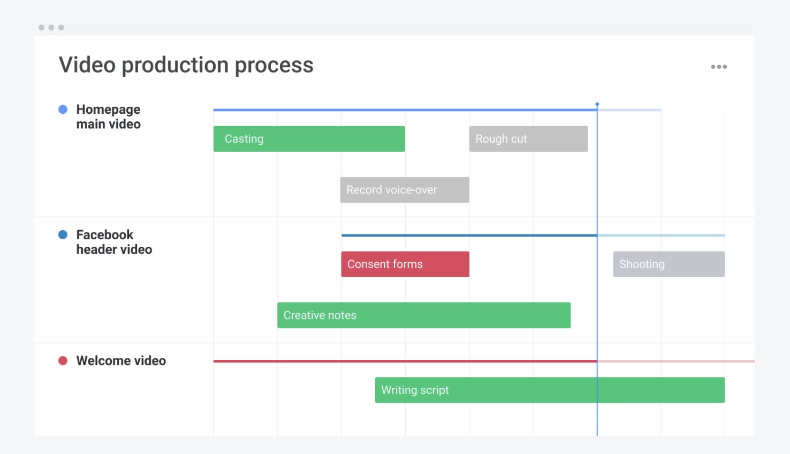Select the Welcome video project label
790x454 pixels.
(121, 361)
